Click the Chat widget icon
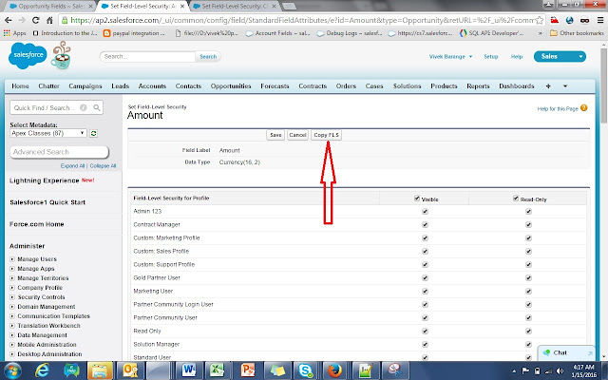Image resolution: width=608 pixels, height=380 pixels. pyautogui.click(x=546, y=352)
